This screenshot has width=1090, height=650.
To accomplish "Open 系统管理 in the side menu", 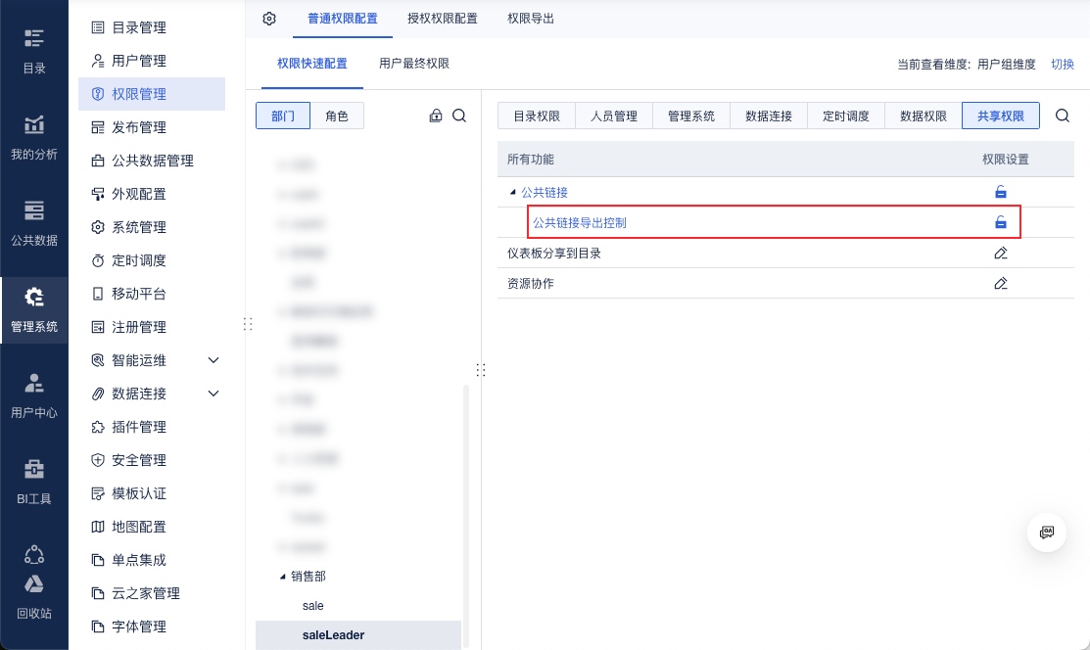I will [152, 227].
